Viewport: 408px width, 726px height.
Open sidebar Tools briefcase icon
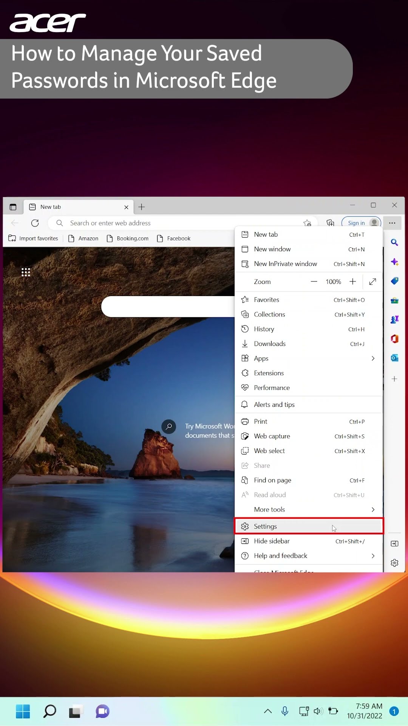click(394, 301)
